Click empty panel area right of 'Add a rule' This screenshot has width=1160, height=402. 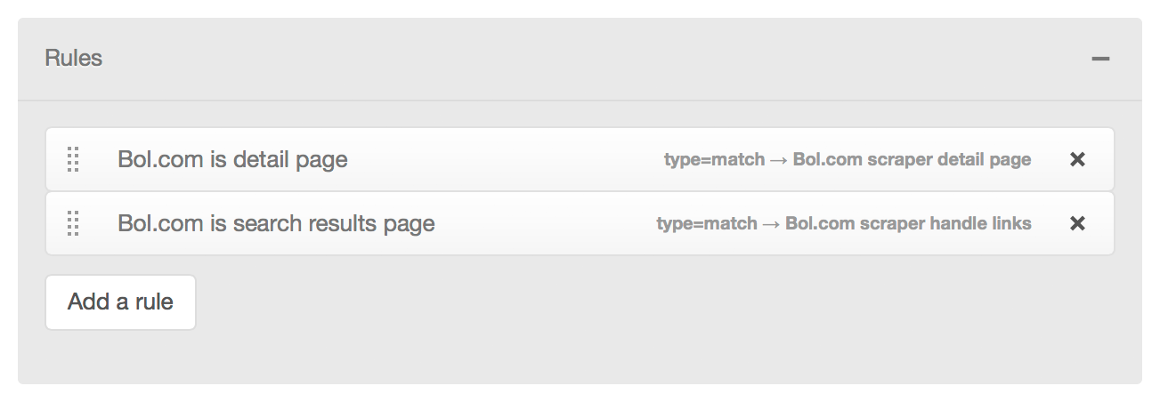tap(623, 302)
